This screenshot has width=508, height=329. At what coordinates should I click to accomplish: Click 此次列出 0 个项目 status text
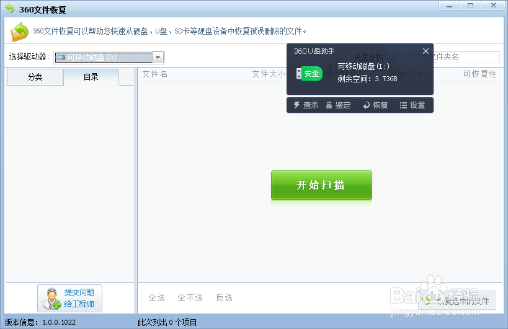click(167, 322)
